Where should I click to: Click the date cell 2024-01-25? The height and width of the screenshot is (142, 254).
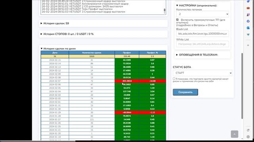pyautogui.click(x=55, y=126)
